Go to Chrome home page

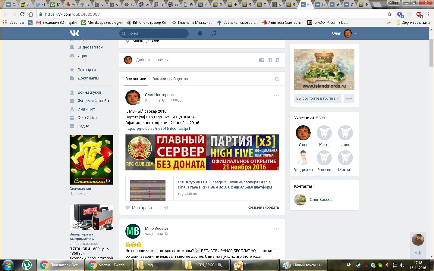tap(31, 14)
